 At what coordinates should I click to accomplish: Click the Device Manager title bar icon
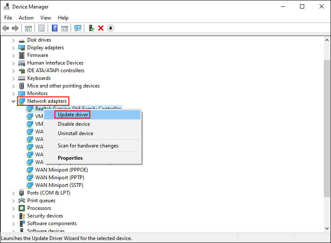[6, 7]
